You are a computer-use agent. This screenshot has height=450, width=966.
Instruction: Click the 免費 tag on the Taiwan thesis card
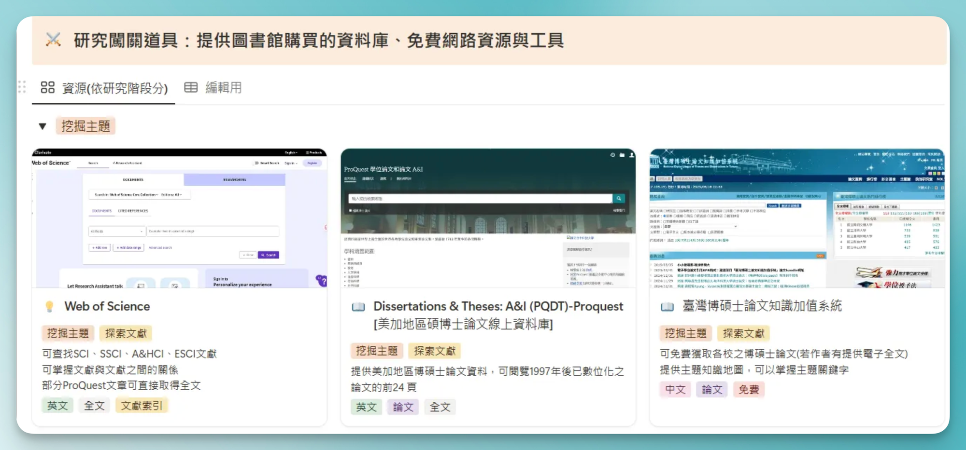click(x=748, y=389)
